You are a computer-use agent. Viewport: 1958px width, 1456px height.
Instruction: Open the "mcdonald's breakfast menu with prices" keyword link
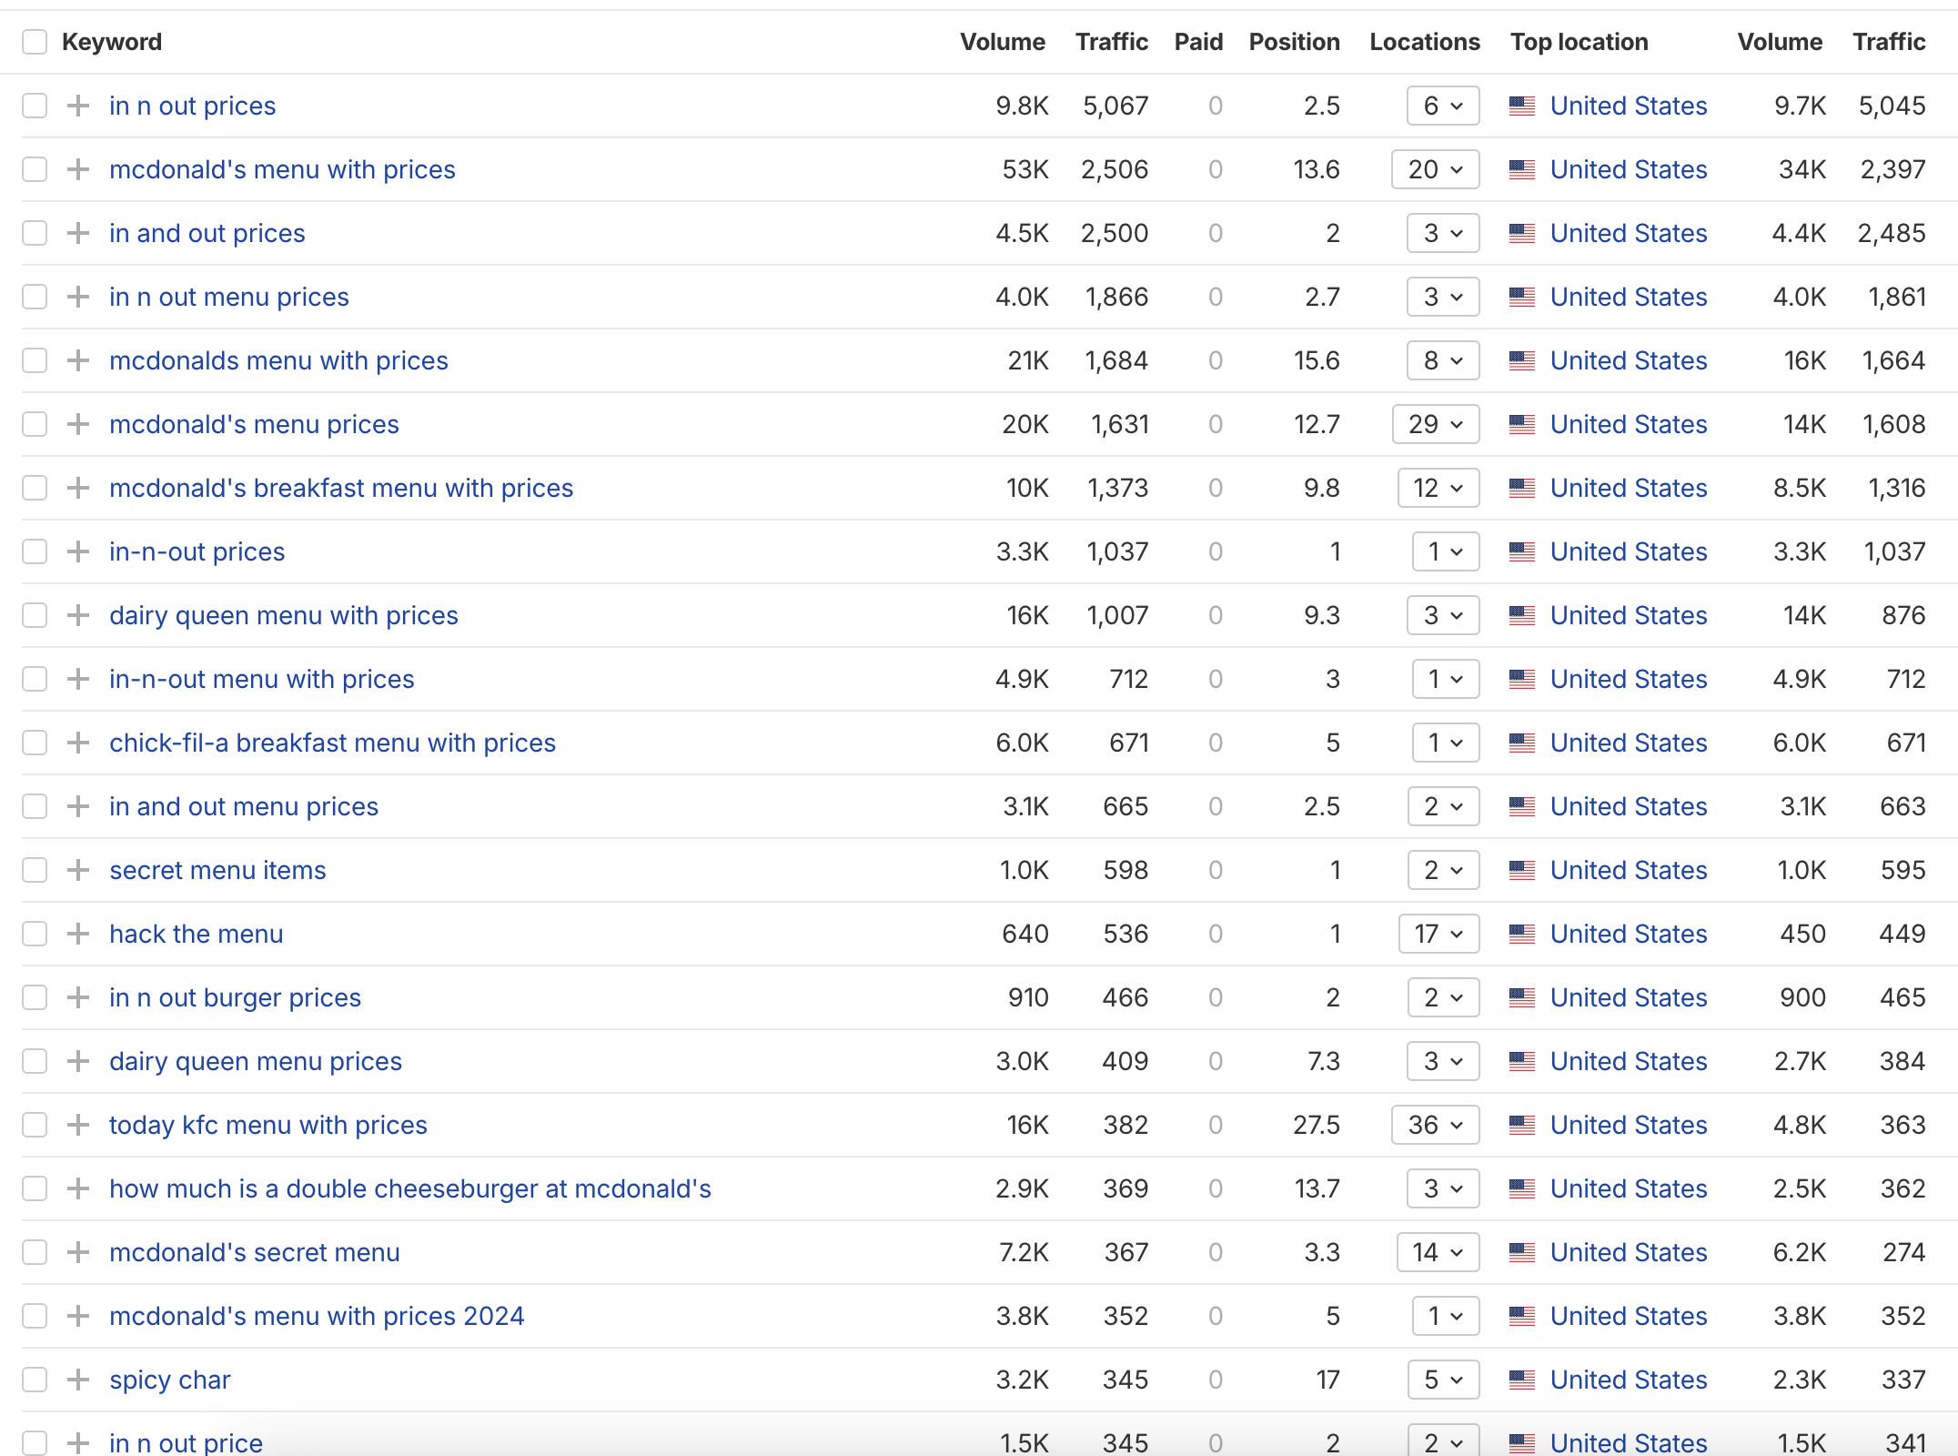click(x=341, y=488)
